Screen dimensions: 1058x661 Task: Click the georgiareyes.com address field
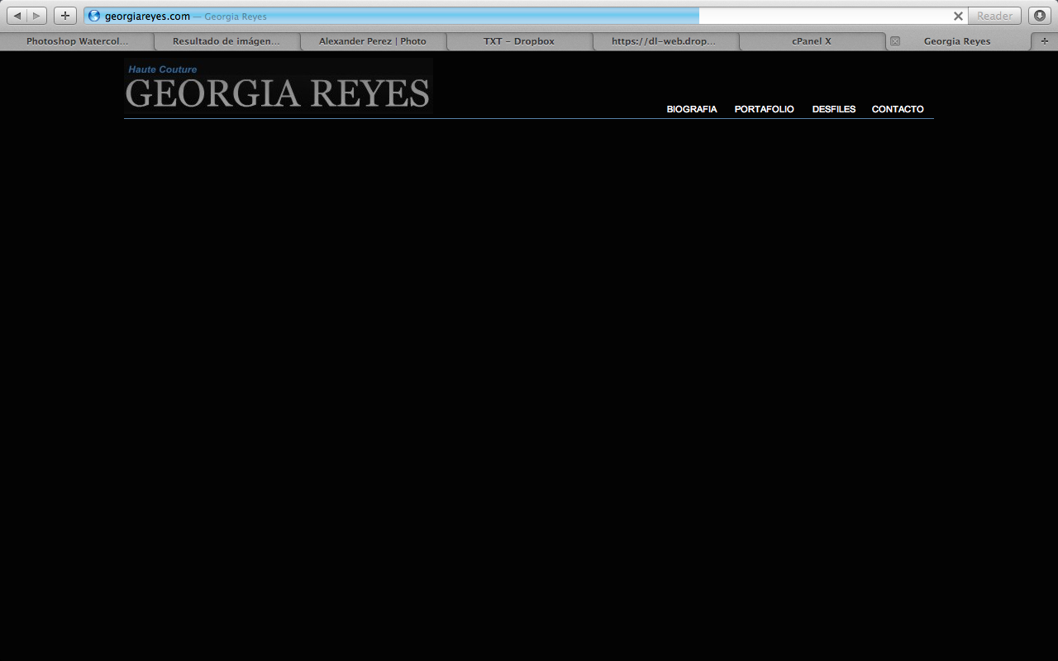pyautogui.click(x=496, y=16)
